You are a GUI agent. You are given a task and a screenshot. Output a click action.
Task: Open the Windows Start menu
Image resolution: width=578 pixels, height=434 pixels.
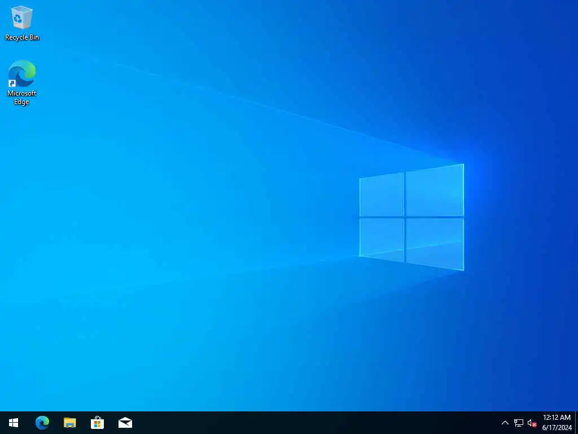coord(14,423)
